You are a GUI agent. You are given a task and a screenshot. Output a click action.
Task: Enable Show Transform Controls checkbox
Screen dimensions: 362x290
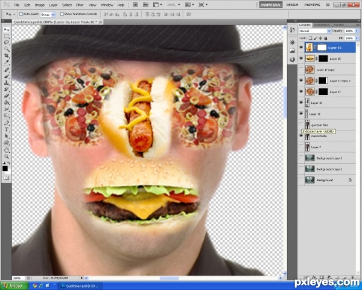[62, 14]
